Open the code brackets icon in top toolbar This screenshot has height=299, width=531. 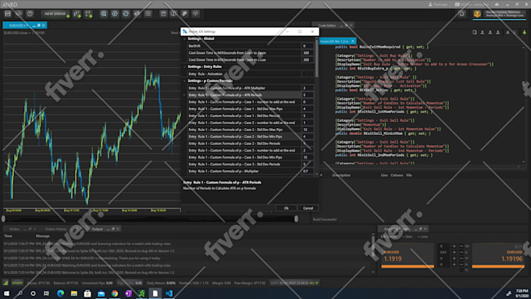(19, 14)
